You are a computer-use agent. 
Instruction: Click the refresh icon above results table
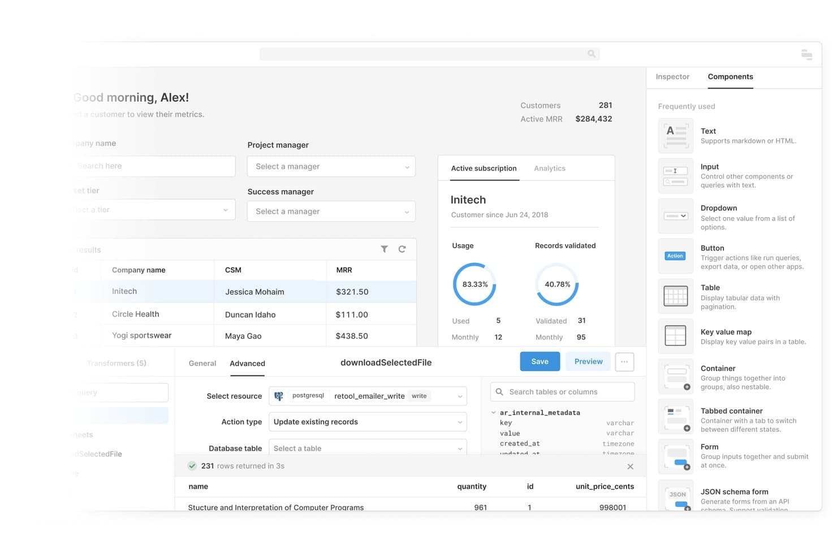point(402,249)
